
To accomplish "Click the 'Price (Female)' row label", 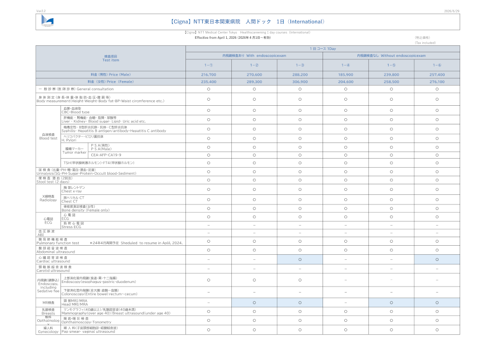I will point(110,82).
